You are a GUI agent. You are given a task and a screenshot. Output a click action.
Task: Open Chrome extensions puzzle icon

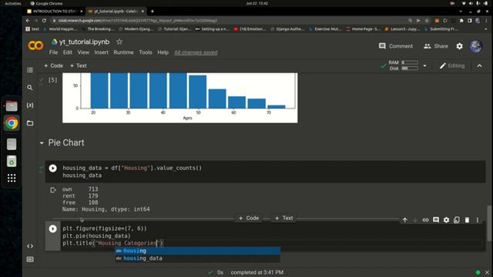461,21
